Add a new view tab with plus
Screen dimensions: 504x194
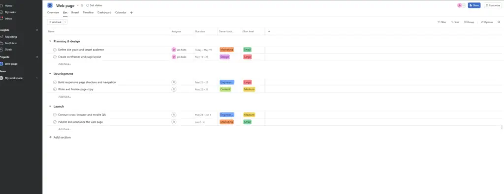tap(131, 12)
